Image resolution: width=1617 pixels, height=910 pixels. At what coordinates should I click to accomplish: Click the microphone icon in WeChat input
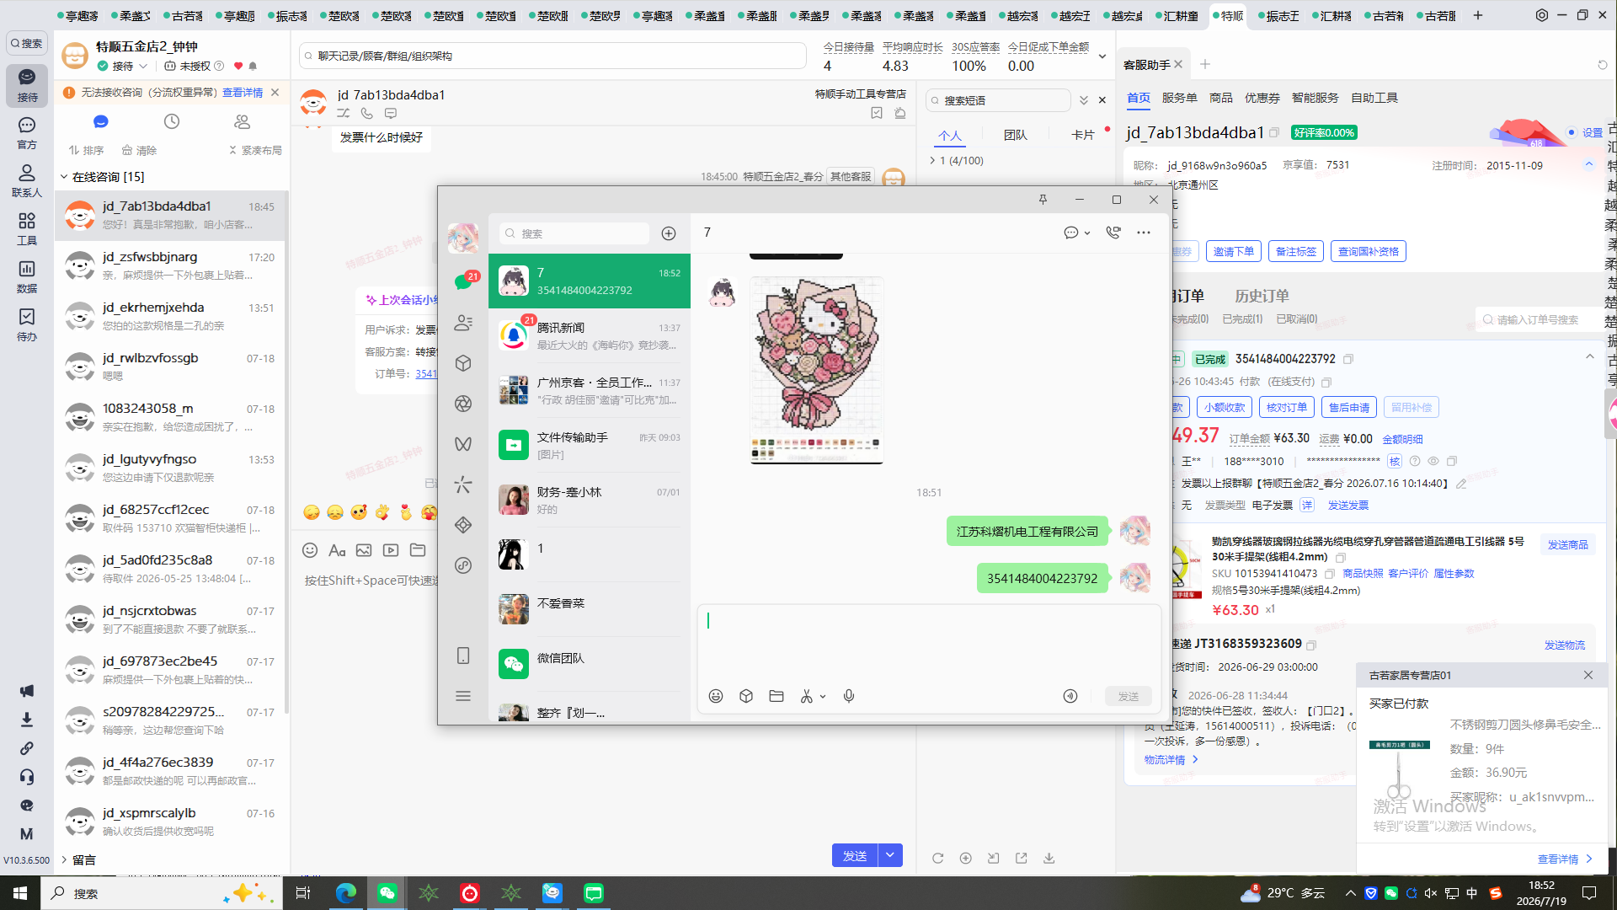pos(849,696)
